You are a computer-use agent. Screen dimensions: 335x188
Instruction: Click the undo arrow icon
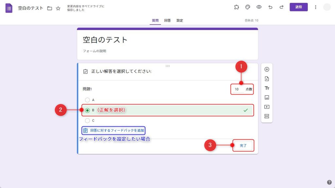coord(270,7)
